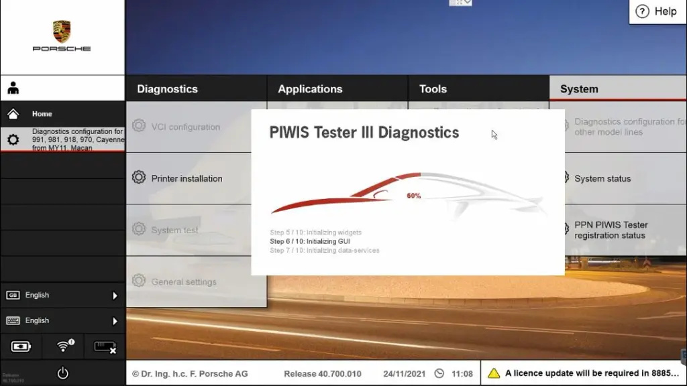The image size is (687, 386).
Task: Click the Porsche crest logo
Action: tap(62, 31)
